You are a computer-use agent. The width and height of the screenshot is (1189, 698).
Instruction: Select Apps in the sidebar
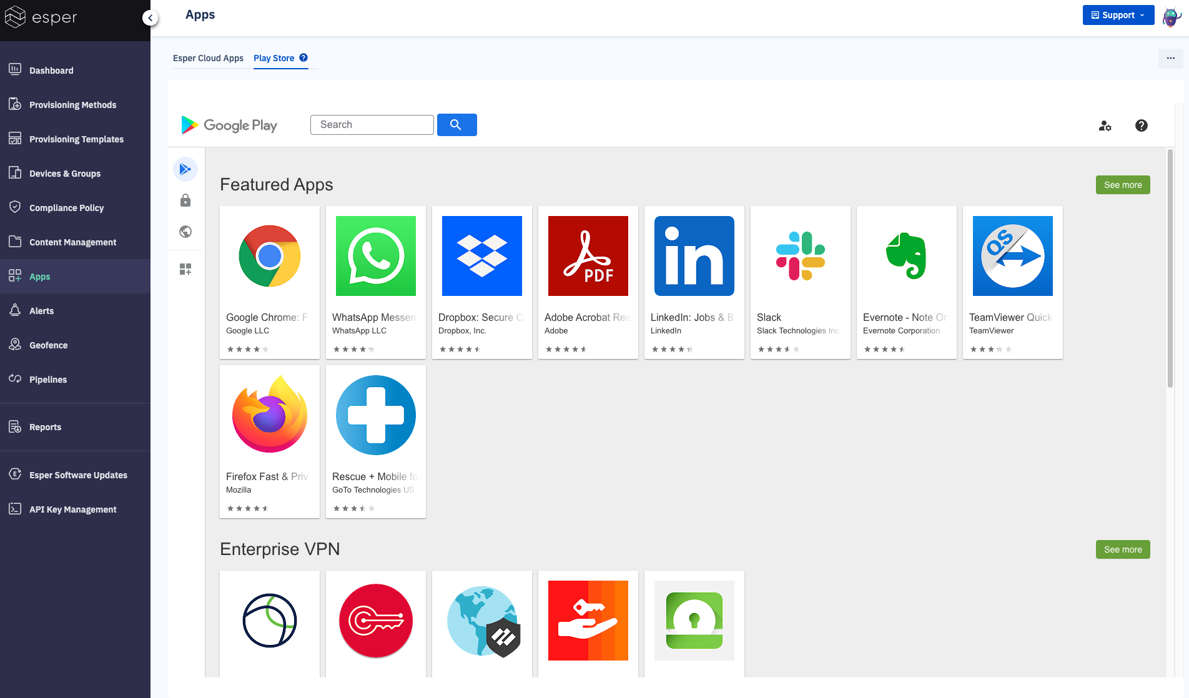[75, 277]
